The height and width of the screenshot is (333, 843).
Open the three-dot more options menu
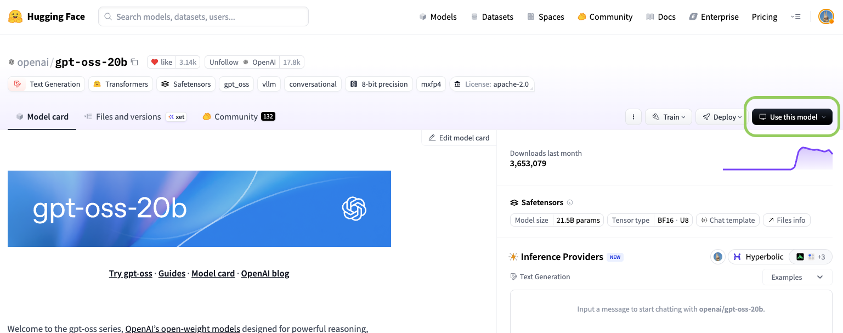click(633, 117)
